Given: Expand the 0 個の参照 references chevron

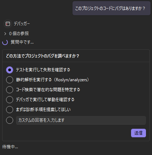Looking at the screenshot, I should pos(5,34).
